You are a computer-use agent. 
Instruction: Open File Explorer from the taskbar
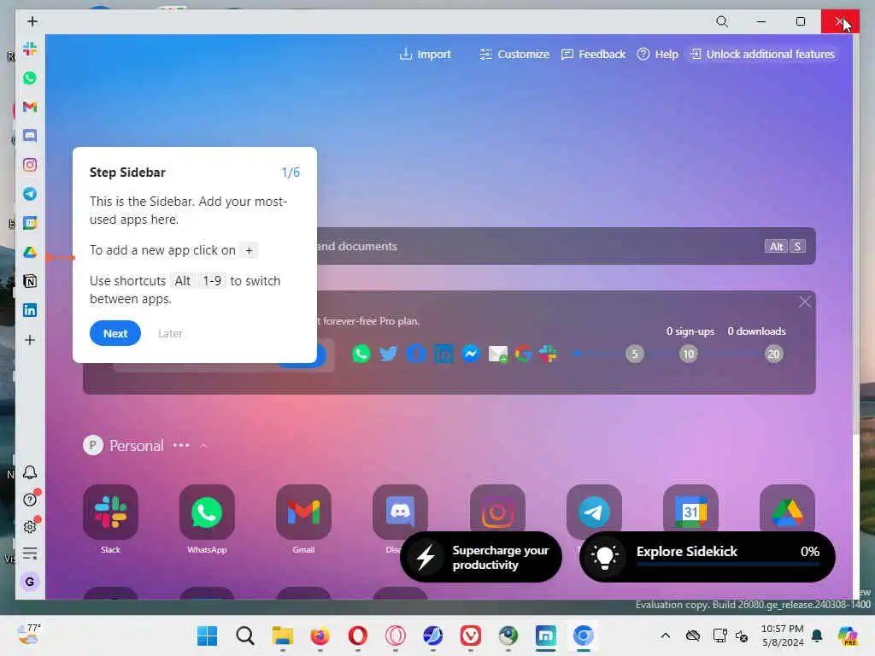point(282,635)
